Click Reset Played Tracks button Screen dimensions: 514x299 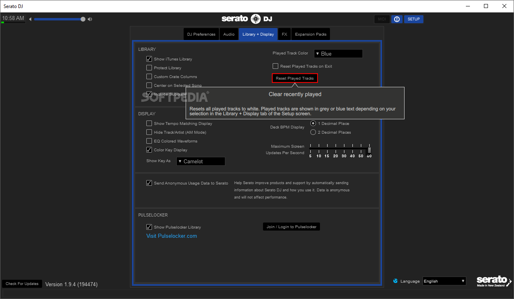tap(295, 78)
